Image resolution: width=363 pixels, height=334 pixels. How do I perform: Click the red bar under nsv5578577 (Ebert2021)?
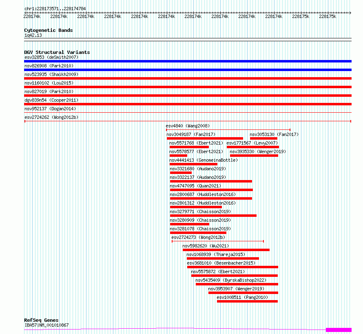[178, 156]
